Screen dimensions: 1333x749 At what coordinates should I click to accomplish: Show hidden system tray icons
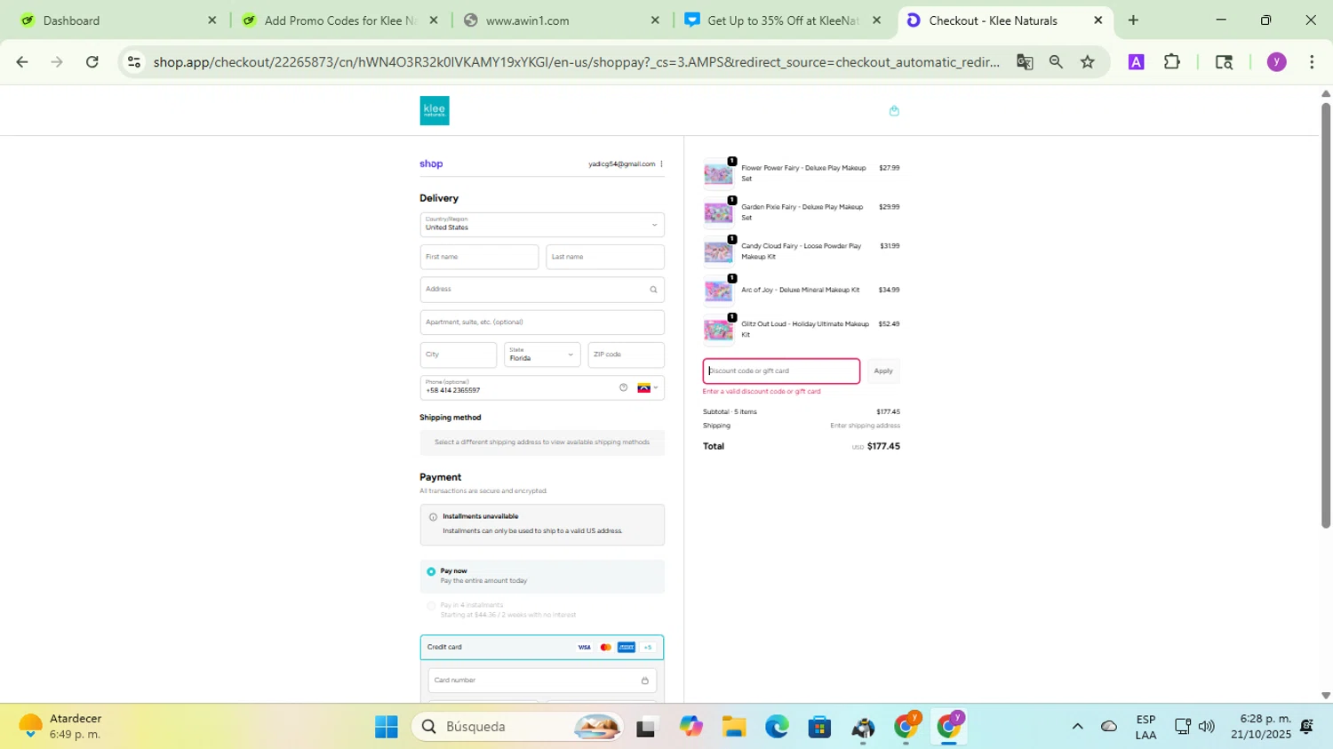tap(1077, 727)
